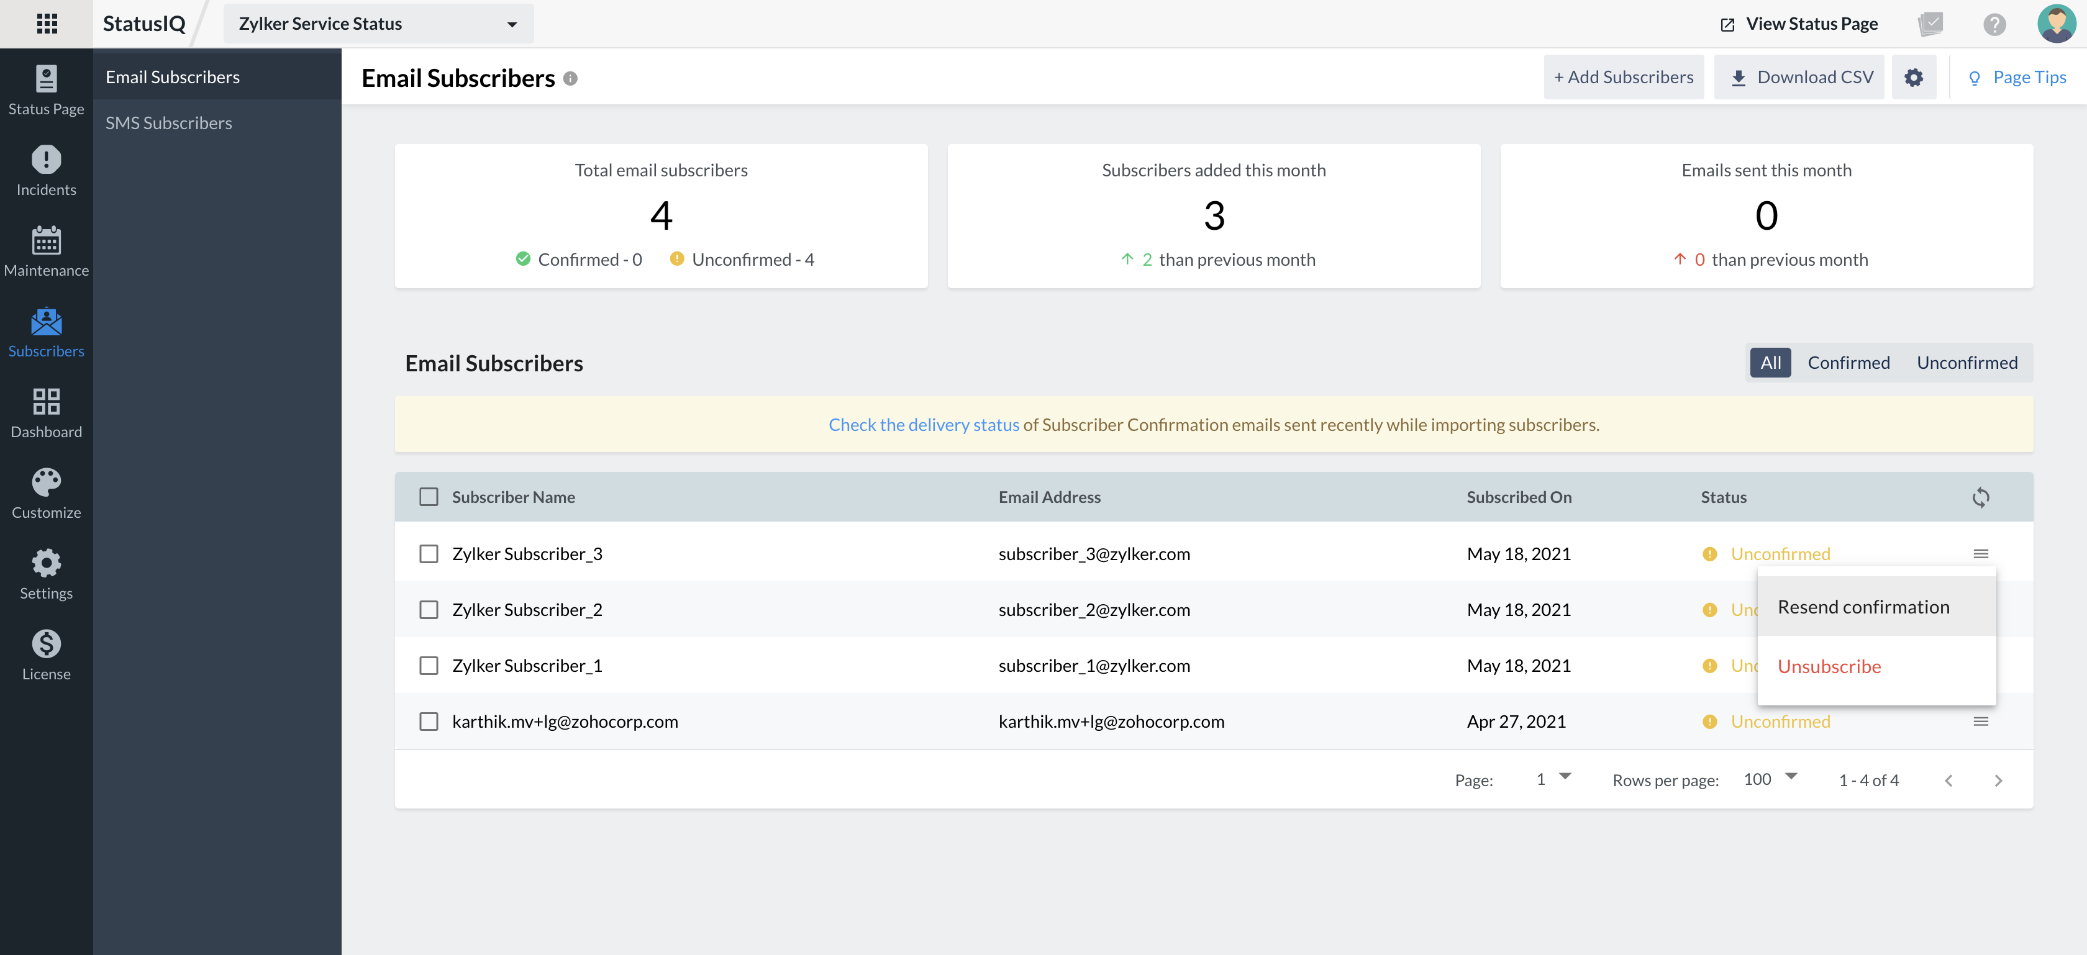Open subscriber settings gear icon
The image size is (2087, 955).
(x=1913, y=77)
